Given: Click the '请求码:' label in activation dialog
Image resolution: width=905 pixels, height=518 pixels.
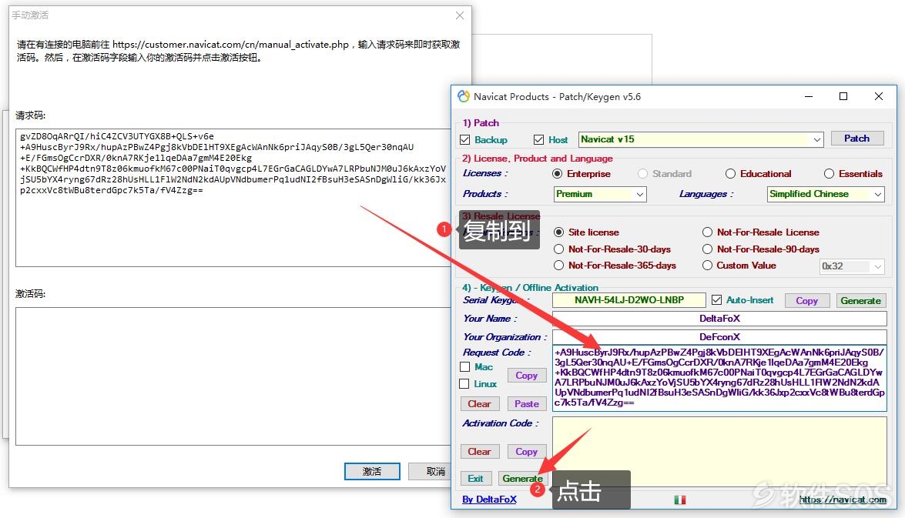Looking at the screenshot, I should (31, 115).
